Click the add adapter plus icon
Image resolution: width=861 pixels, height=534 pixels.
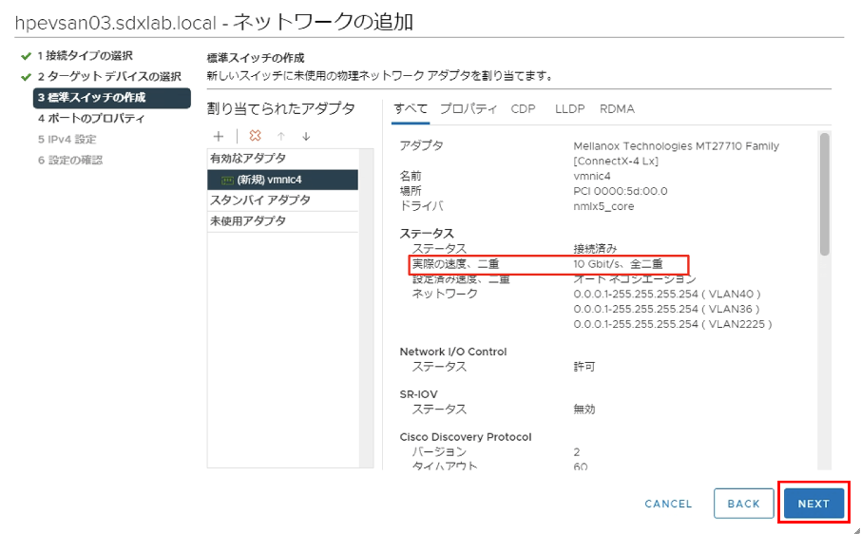219,136
